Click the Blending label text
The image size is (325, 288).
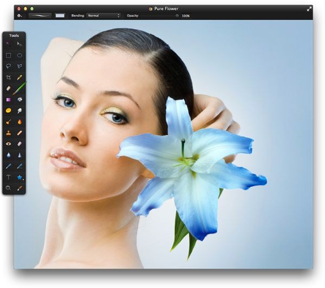[78, 16]
